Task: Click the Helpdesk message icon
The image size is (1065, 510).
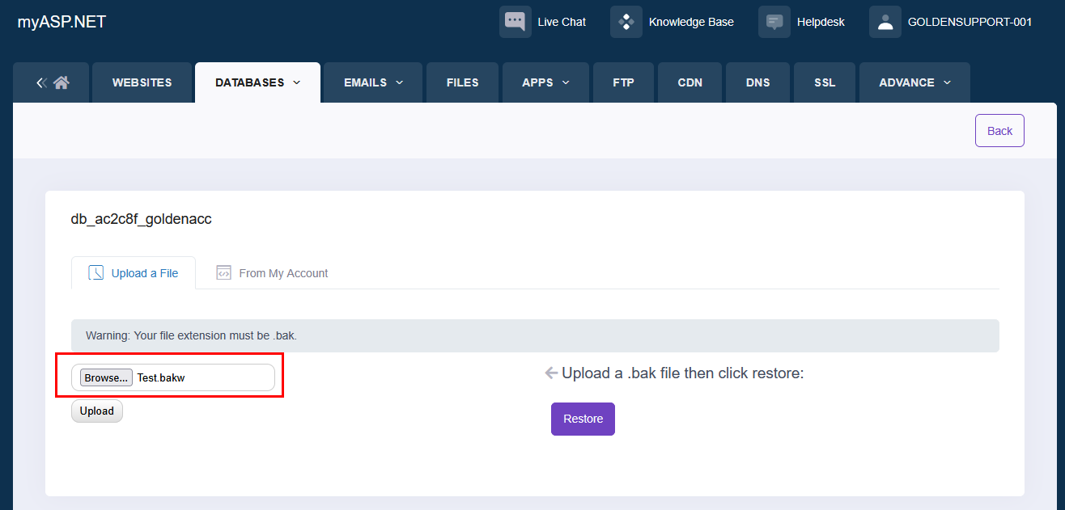Action: (x=774, y=22)
